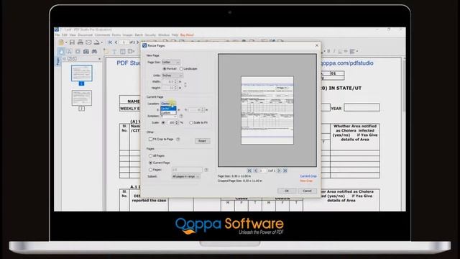Select the object selection tool next to text select
The width and height of the screenshot is (460, 259).
point(78,51)
